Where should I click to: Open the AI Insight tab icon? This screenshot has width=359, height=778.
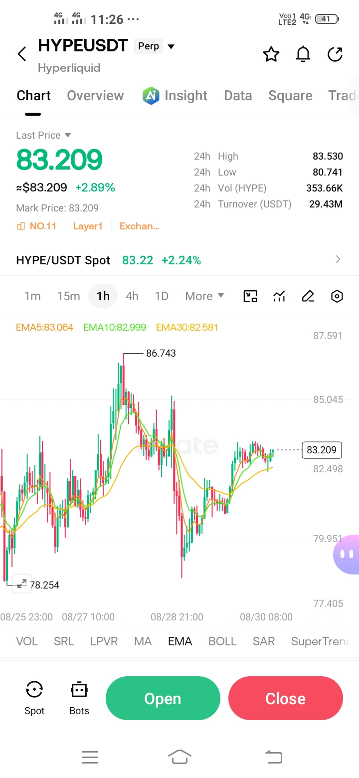[x=151, y=95]
